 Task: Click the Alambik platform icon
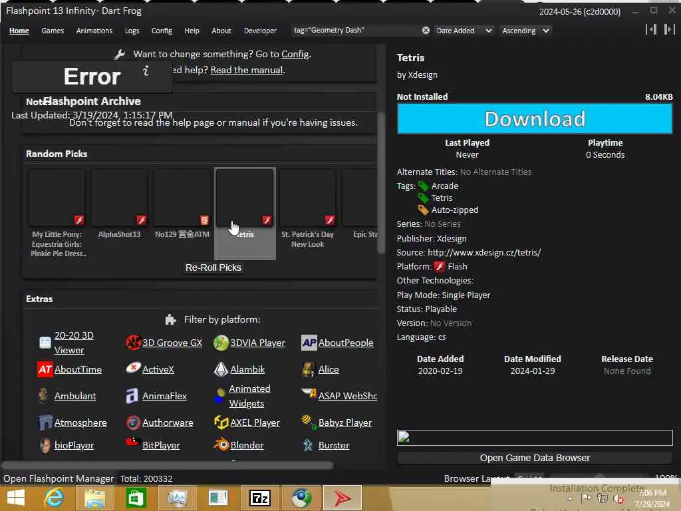tap(221, 369)
